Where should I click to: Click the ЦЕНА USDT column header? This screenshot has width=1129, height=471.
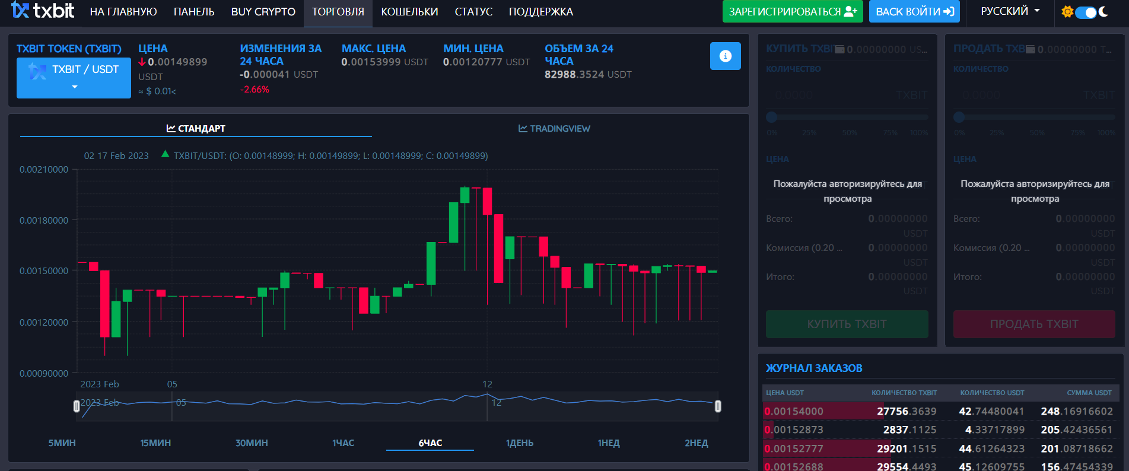coord(785,393)
